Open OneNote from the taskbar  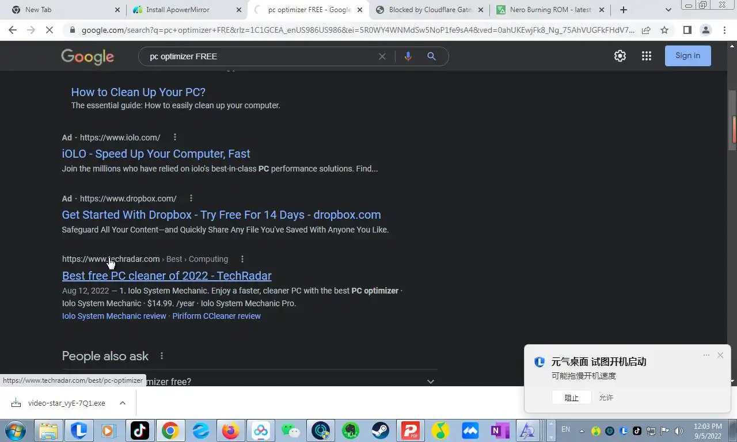[500, 430]
